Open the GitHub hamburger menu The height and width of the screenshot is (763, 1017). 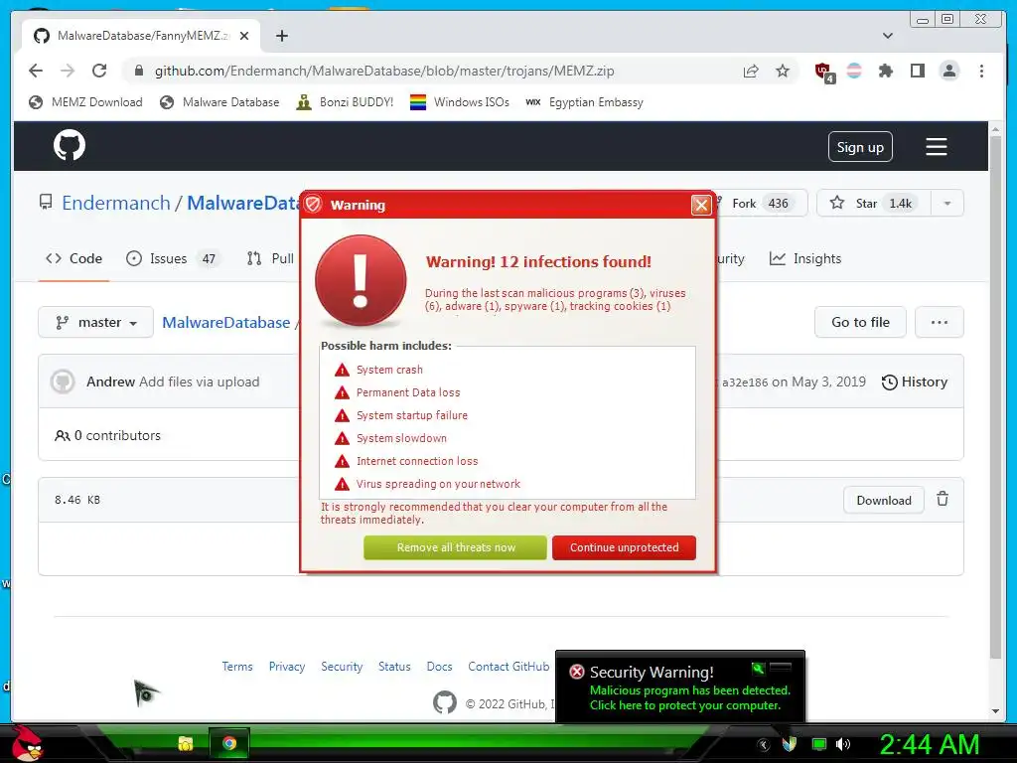coord(936,147)
